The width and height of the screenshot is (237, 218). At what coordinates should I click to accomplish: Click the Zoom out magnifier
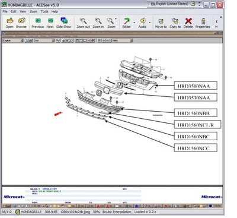pos(83,23)
